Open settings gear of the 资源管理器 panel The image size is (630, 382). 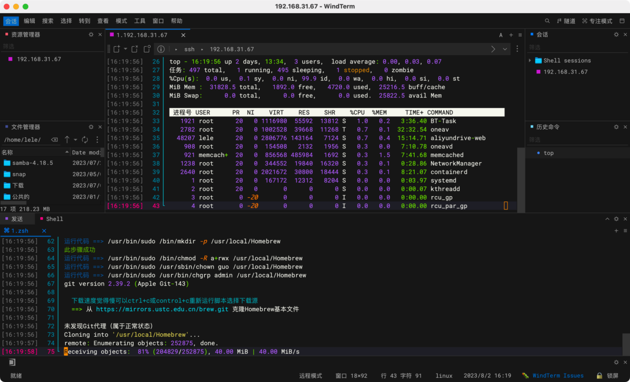click(x=91, y=35)
